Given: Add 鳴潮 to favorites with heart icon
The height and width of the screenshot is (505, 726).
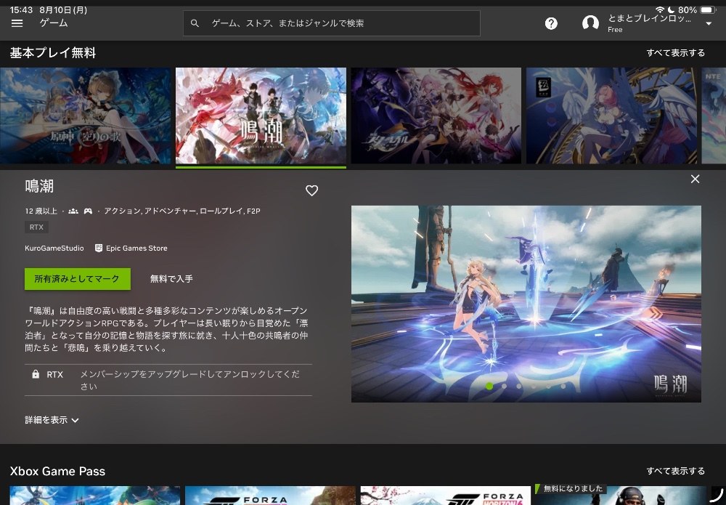Looking at the screenshot, I should point(311,190).
